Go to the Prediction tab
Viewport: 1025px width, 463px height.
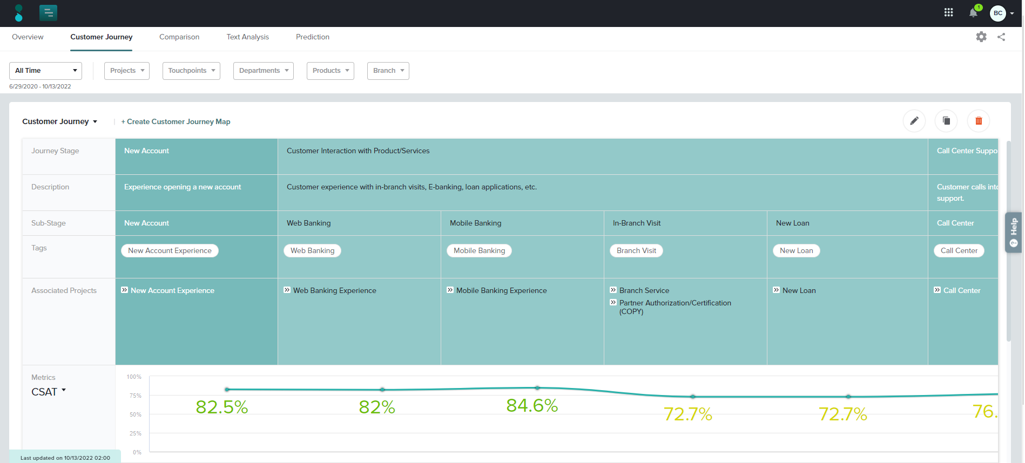click(312, 37)
